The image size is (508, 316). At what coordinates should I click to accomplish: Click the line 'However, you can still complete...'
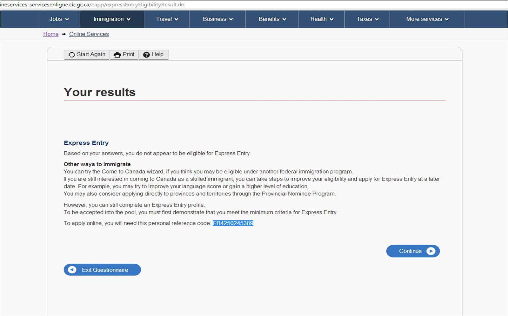tap(134, 205)
